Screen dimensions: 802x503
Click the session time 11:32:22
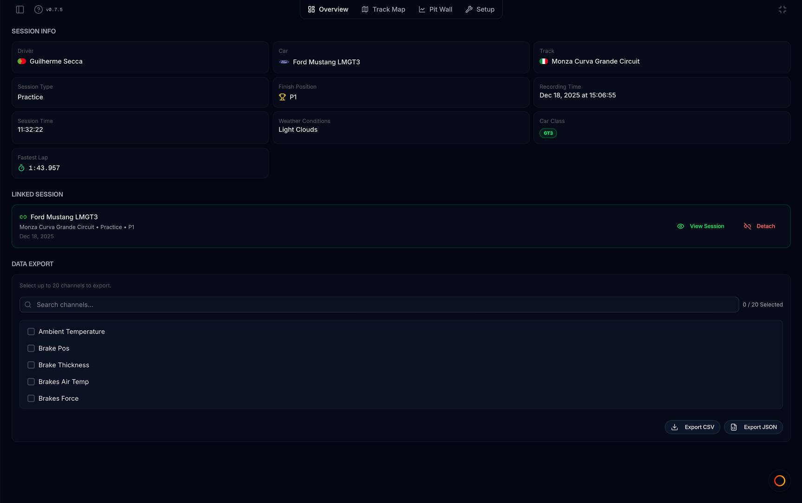click(x=30, y=129)
